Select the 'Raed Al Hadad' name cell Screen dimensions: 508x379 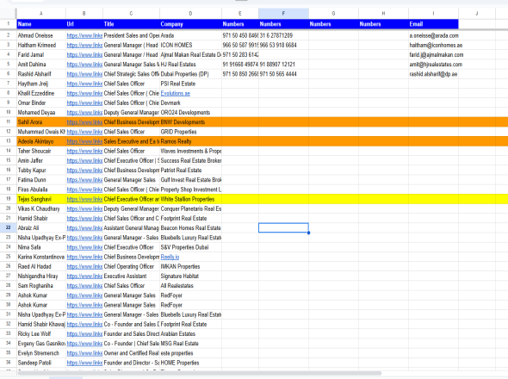tap(41, 266)
